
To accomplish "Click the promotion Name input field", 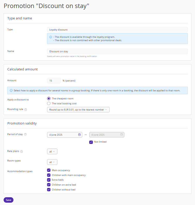I will [117, 52].
